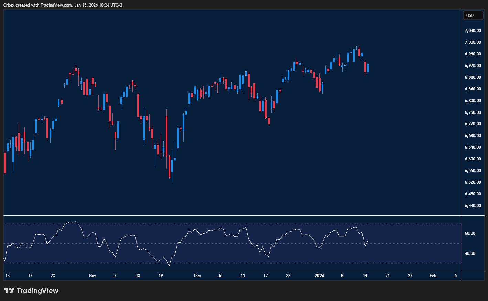Click the Feb label on time axis

[x=433, y=276]
